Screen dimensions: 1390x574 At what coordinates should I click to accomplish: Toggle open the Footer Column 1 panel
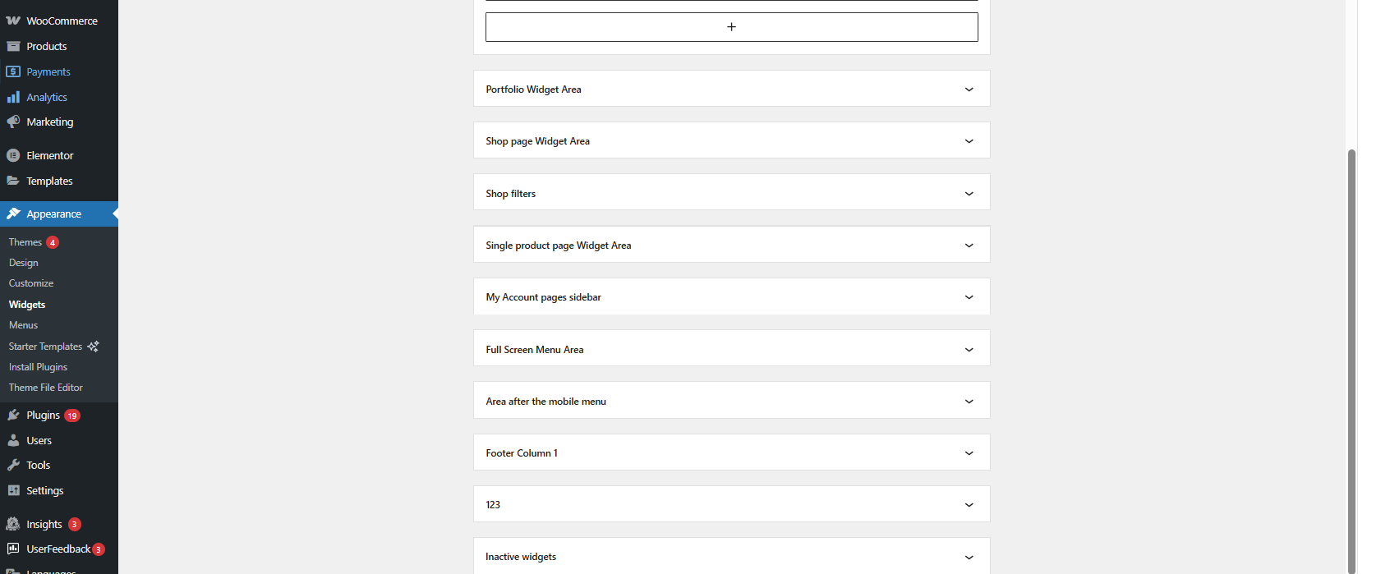point(969,453)
